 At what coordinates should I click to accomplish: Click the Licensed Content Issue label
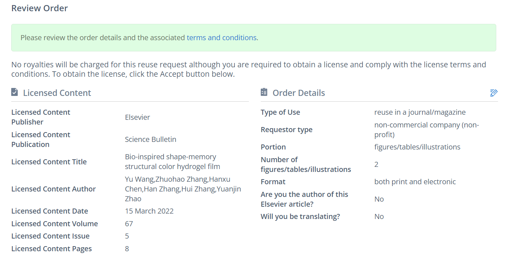pos(50,236)
